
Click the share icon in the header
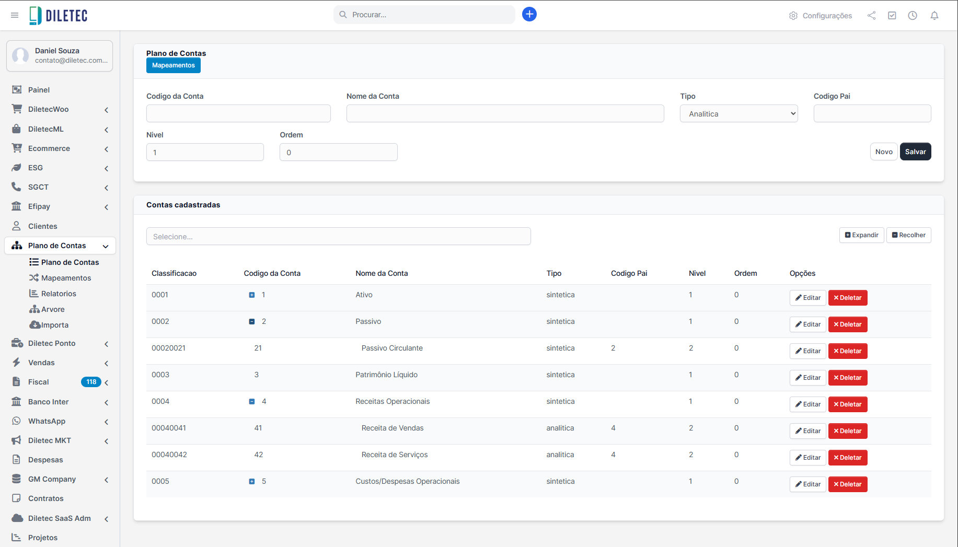click(x=872, y=15)
